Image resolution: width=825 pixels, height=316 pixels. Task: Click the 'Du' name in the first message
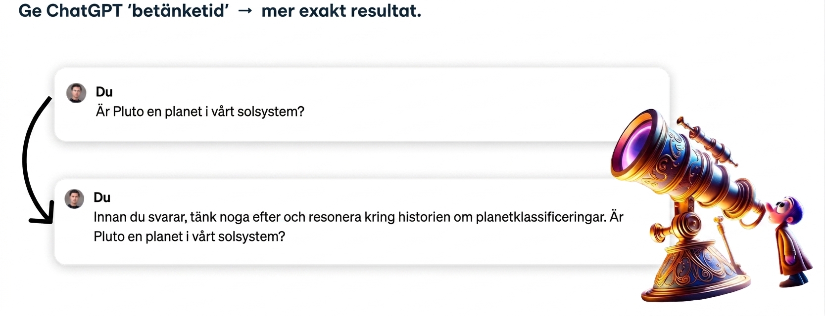click(x=104, y=92)
